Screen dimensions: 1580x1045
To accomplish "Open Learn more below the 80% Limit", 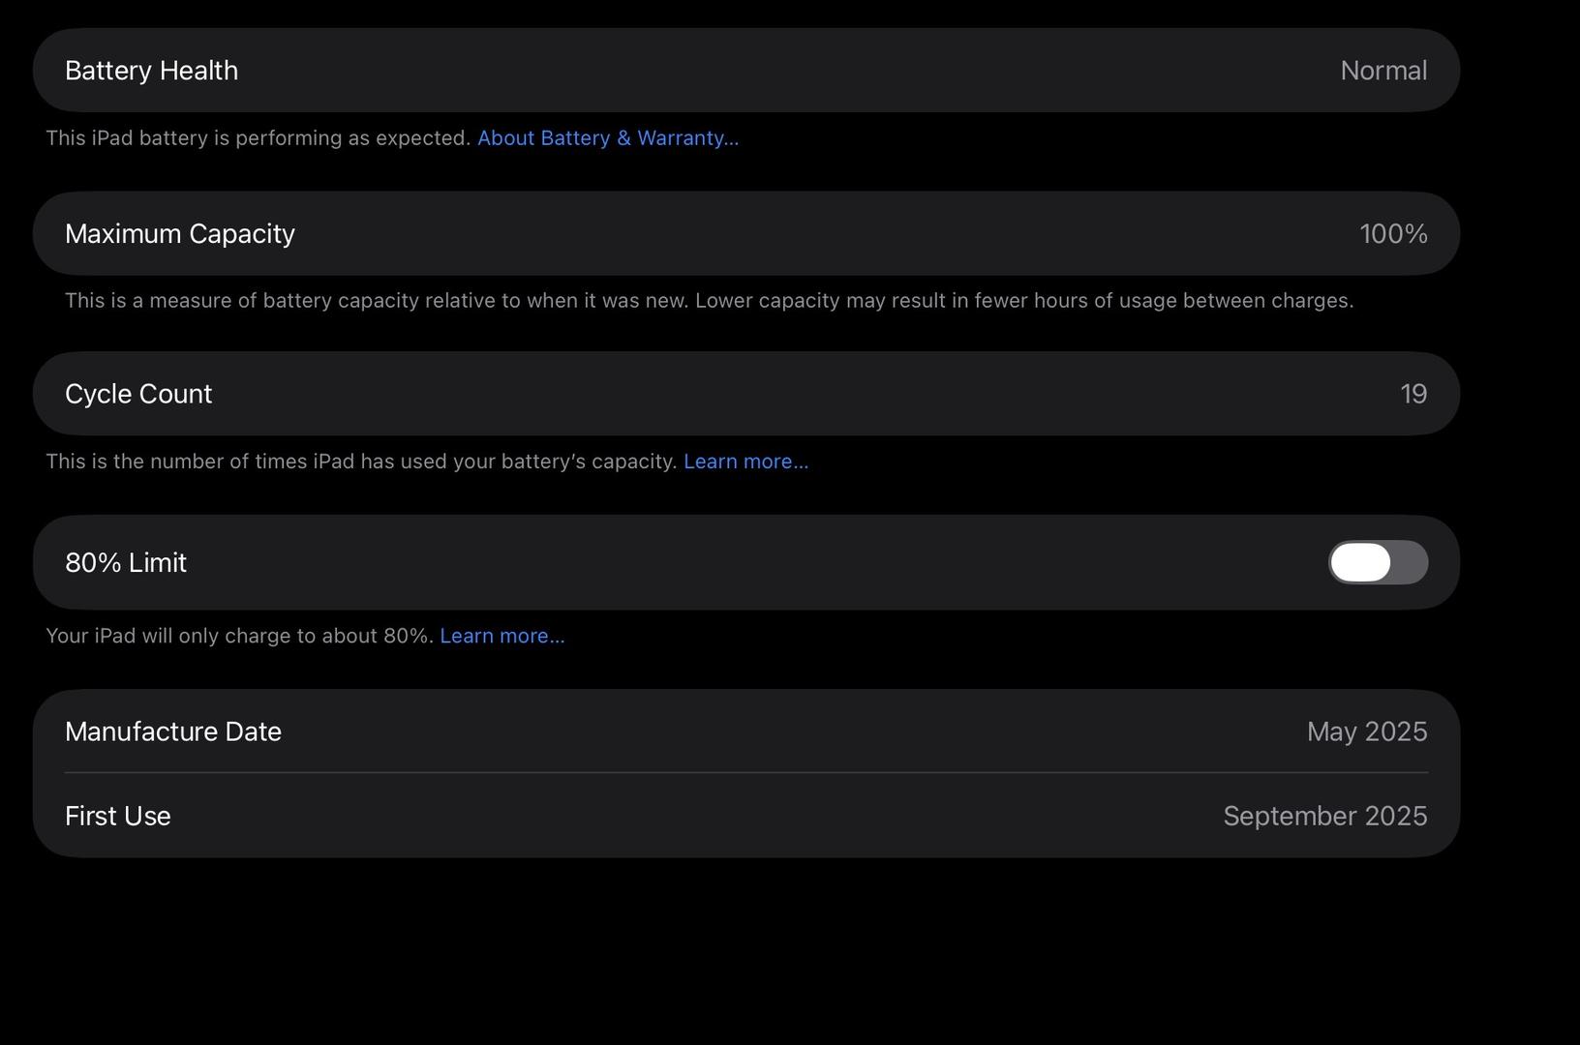I will click(x=501, y=636).
